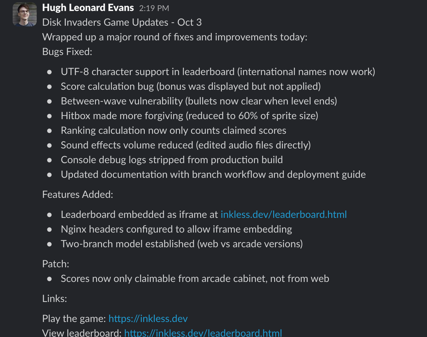Open the View leaderboard URL link
The width and height of the screenshot is (427, 337).
203,333
